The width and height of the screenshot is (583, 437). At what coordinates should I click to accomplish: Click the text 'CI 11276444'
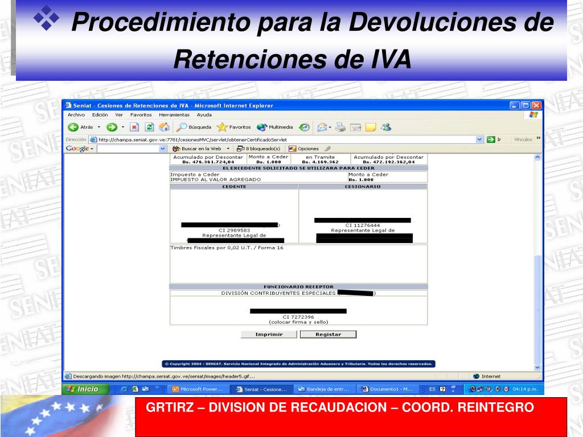pyautogui.click(x=363, y=225)
